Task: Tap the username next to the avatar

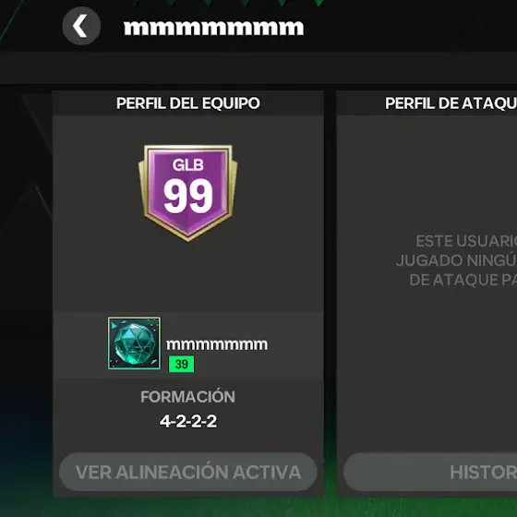Action: (x=217, y=344)
